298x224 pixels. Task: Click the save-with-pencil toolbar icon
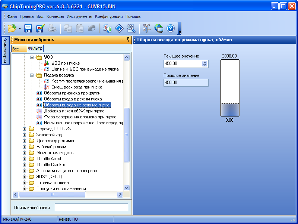(40, 28)
